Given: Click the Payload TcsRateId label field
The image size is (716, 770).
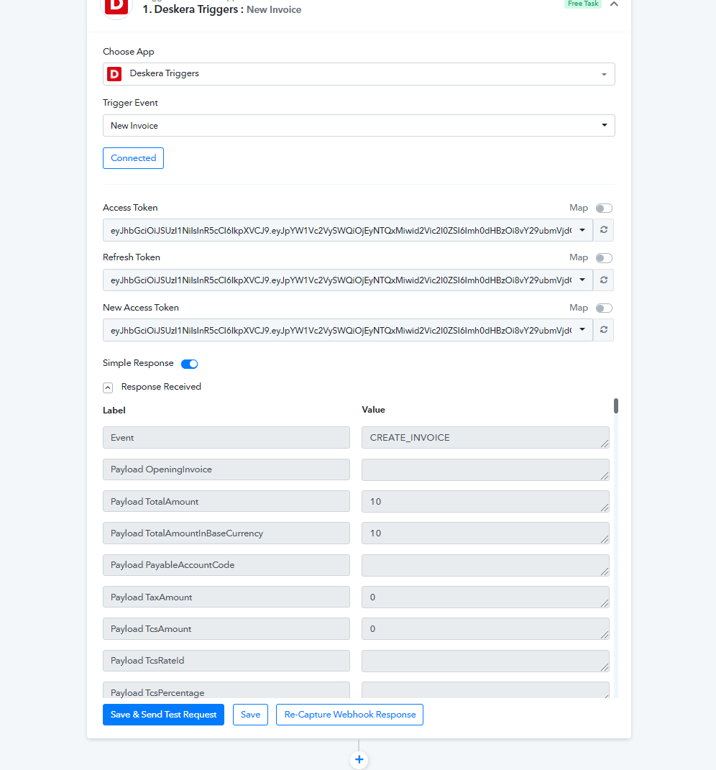Looking at the screenshot, I should click(x=226, y=661).
